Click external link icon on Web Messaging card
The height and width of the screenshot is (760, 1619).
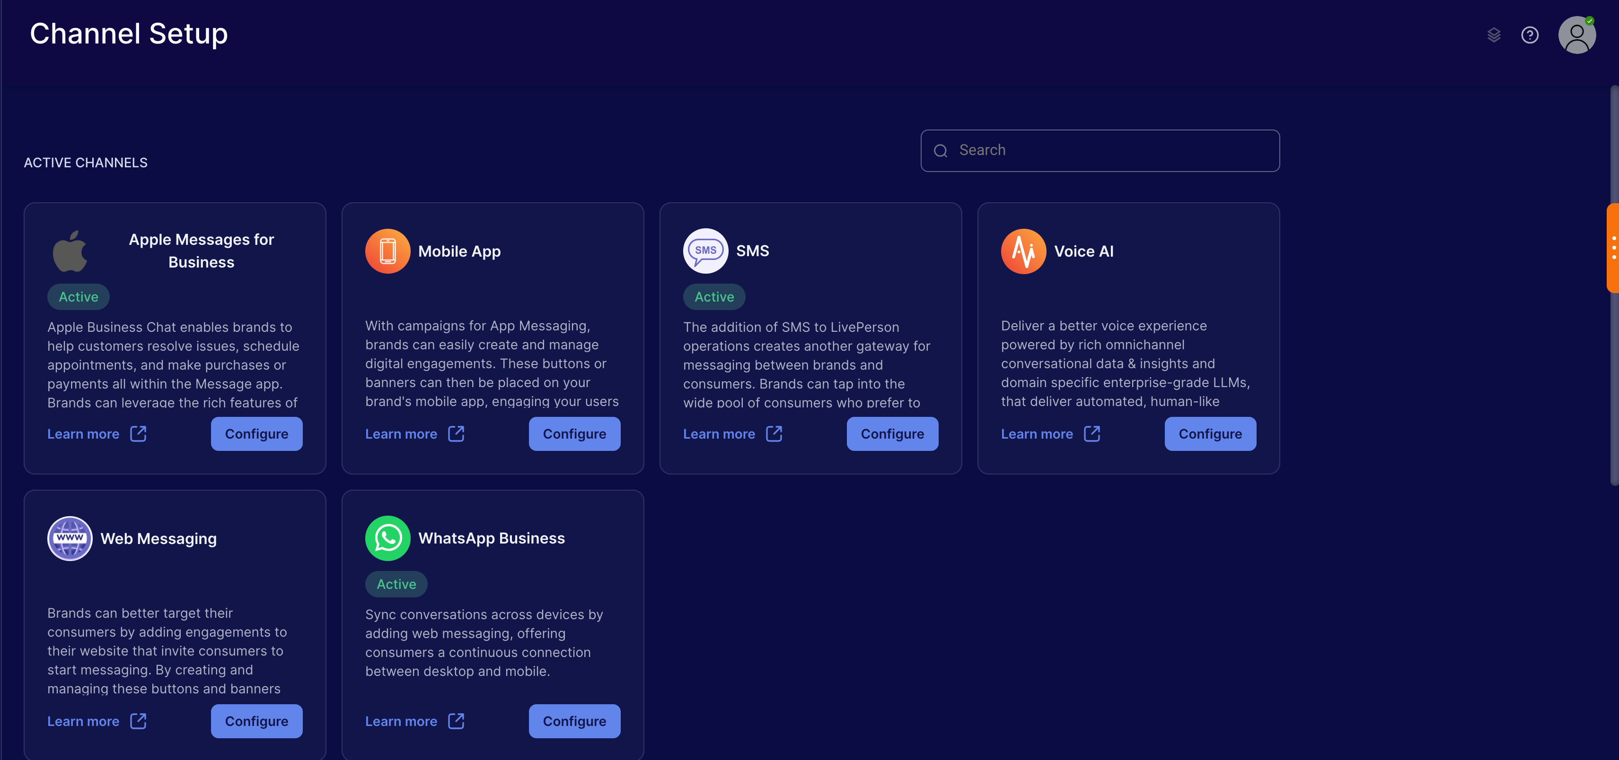tap(138, 721)
